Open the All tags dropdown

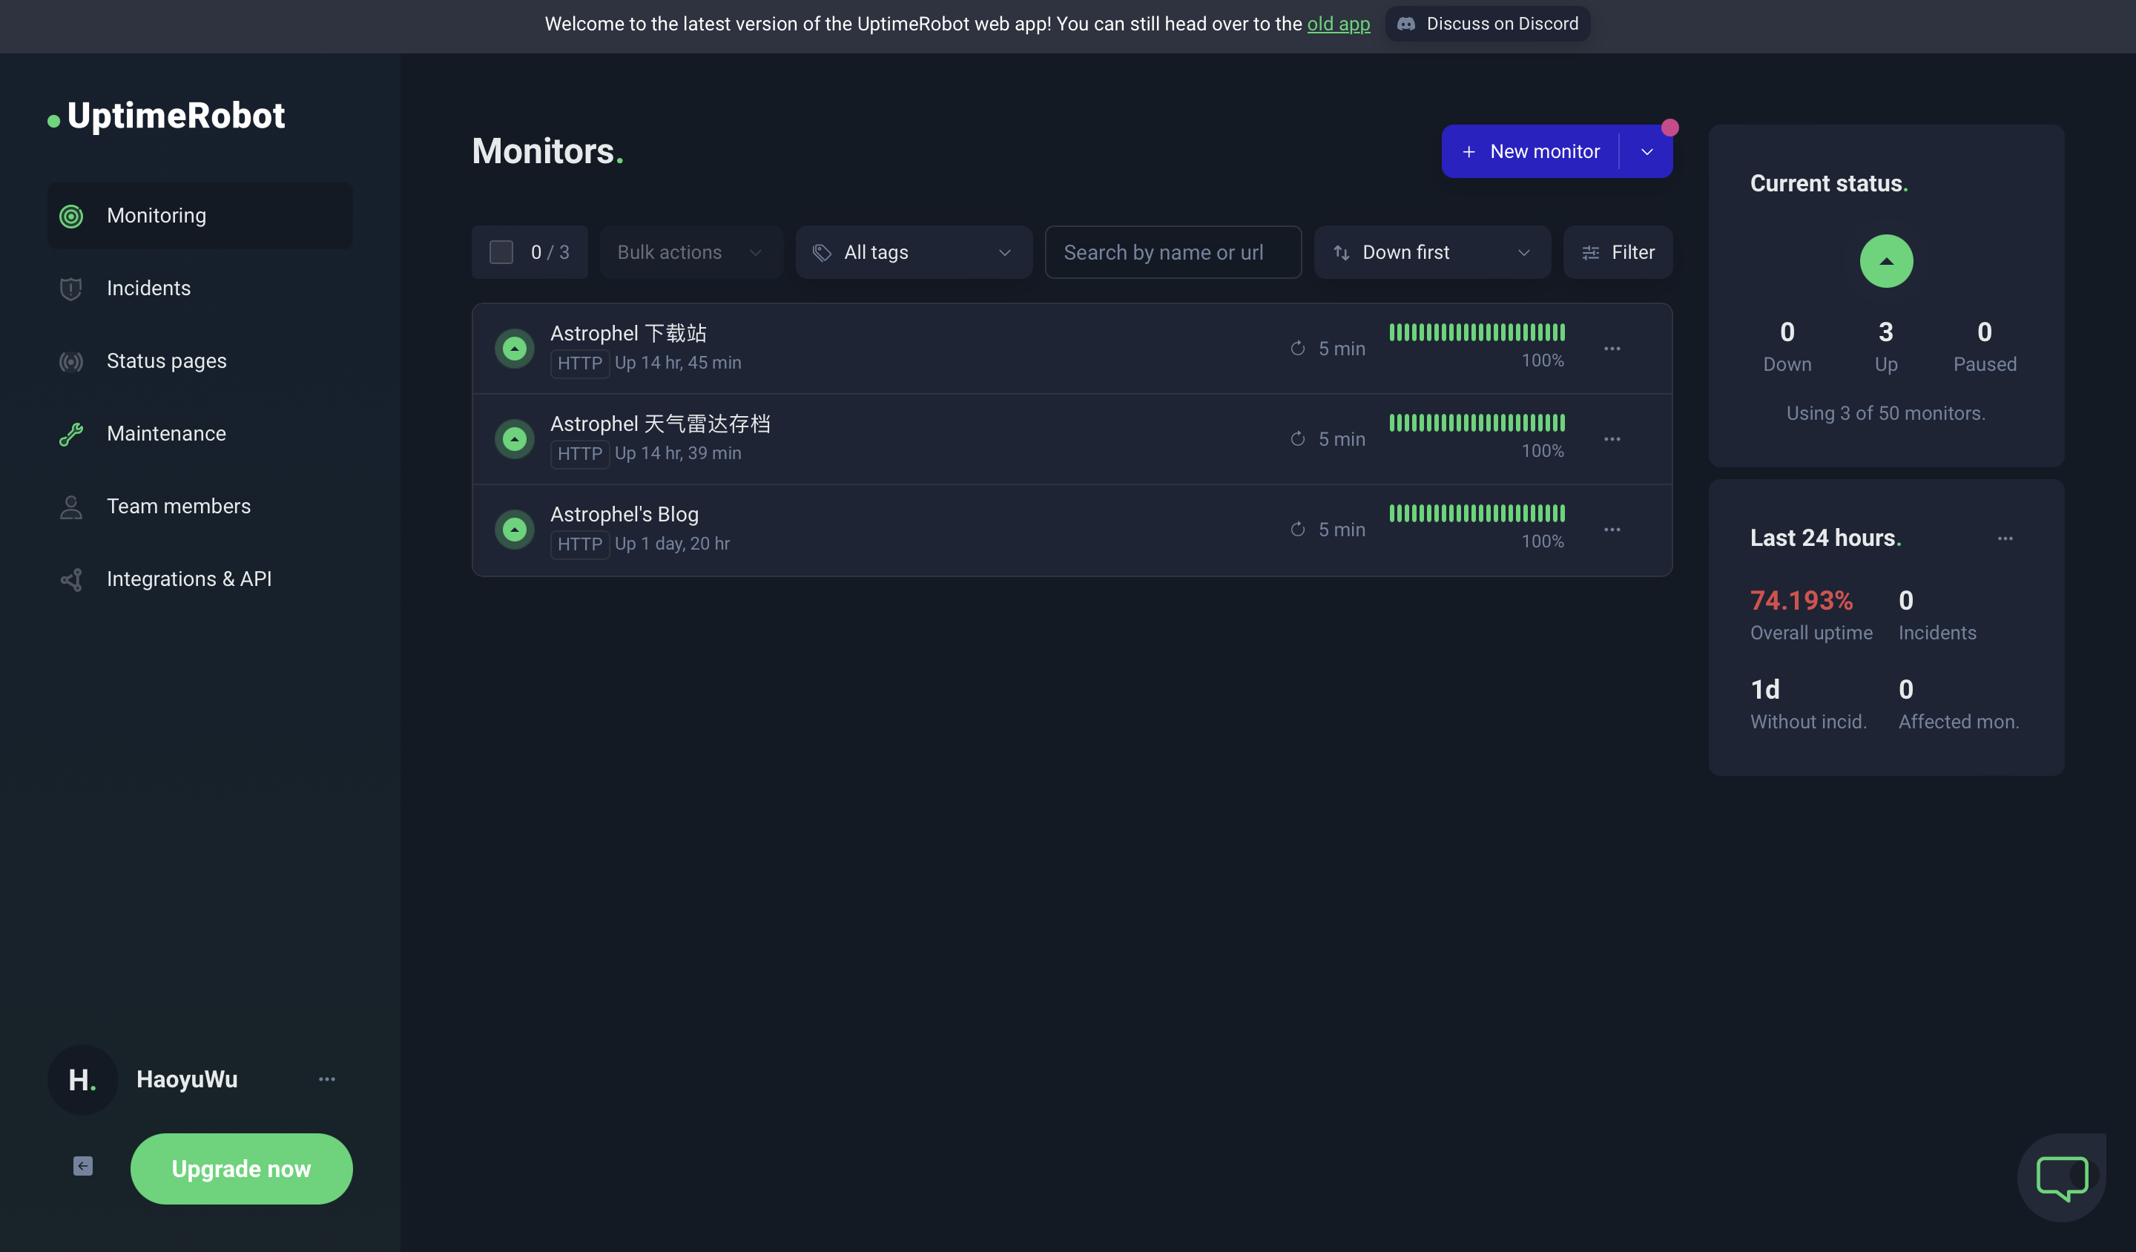coord(914,253)
